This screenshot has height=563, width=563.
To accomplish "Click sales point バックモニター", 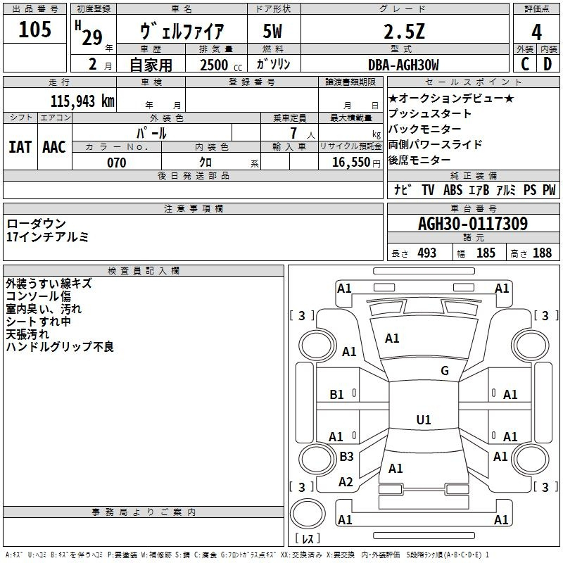I will (x=425, y=129).
